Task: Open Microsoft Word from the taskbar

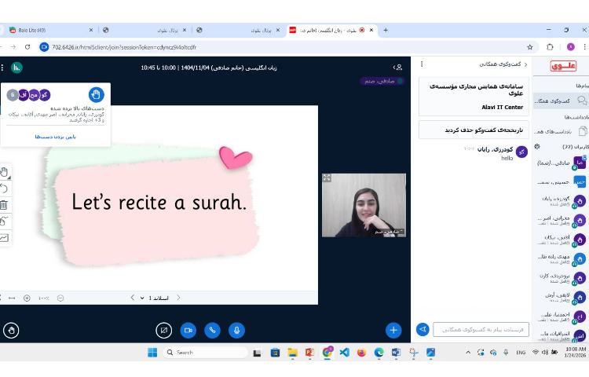Action: click(396, 353)
